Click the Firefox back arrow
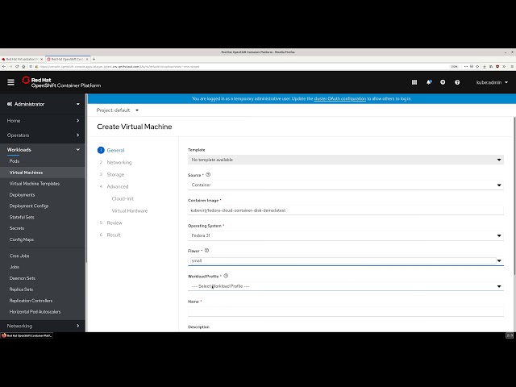The image size is (516, 387). click(x=4, y=66)
